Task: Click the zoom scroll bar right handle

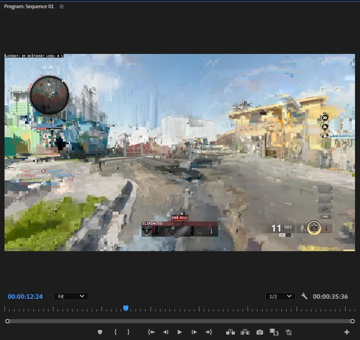Action: pyautogui.click(x=352, y=321)
